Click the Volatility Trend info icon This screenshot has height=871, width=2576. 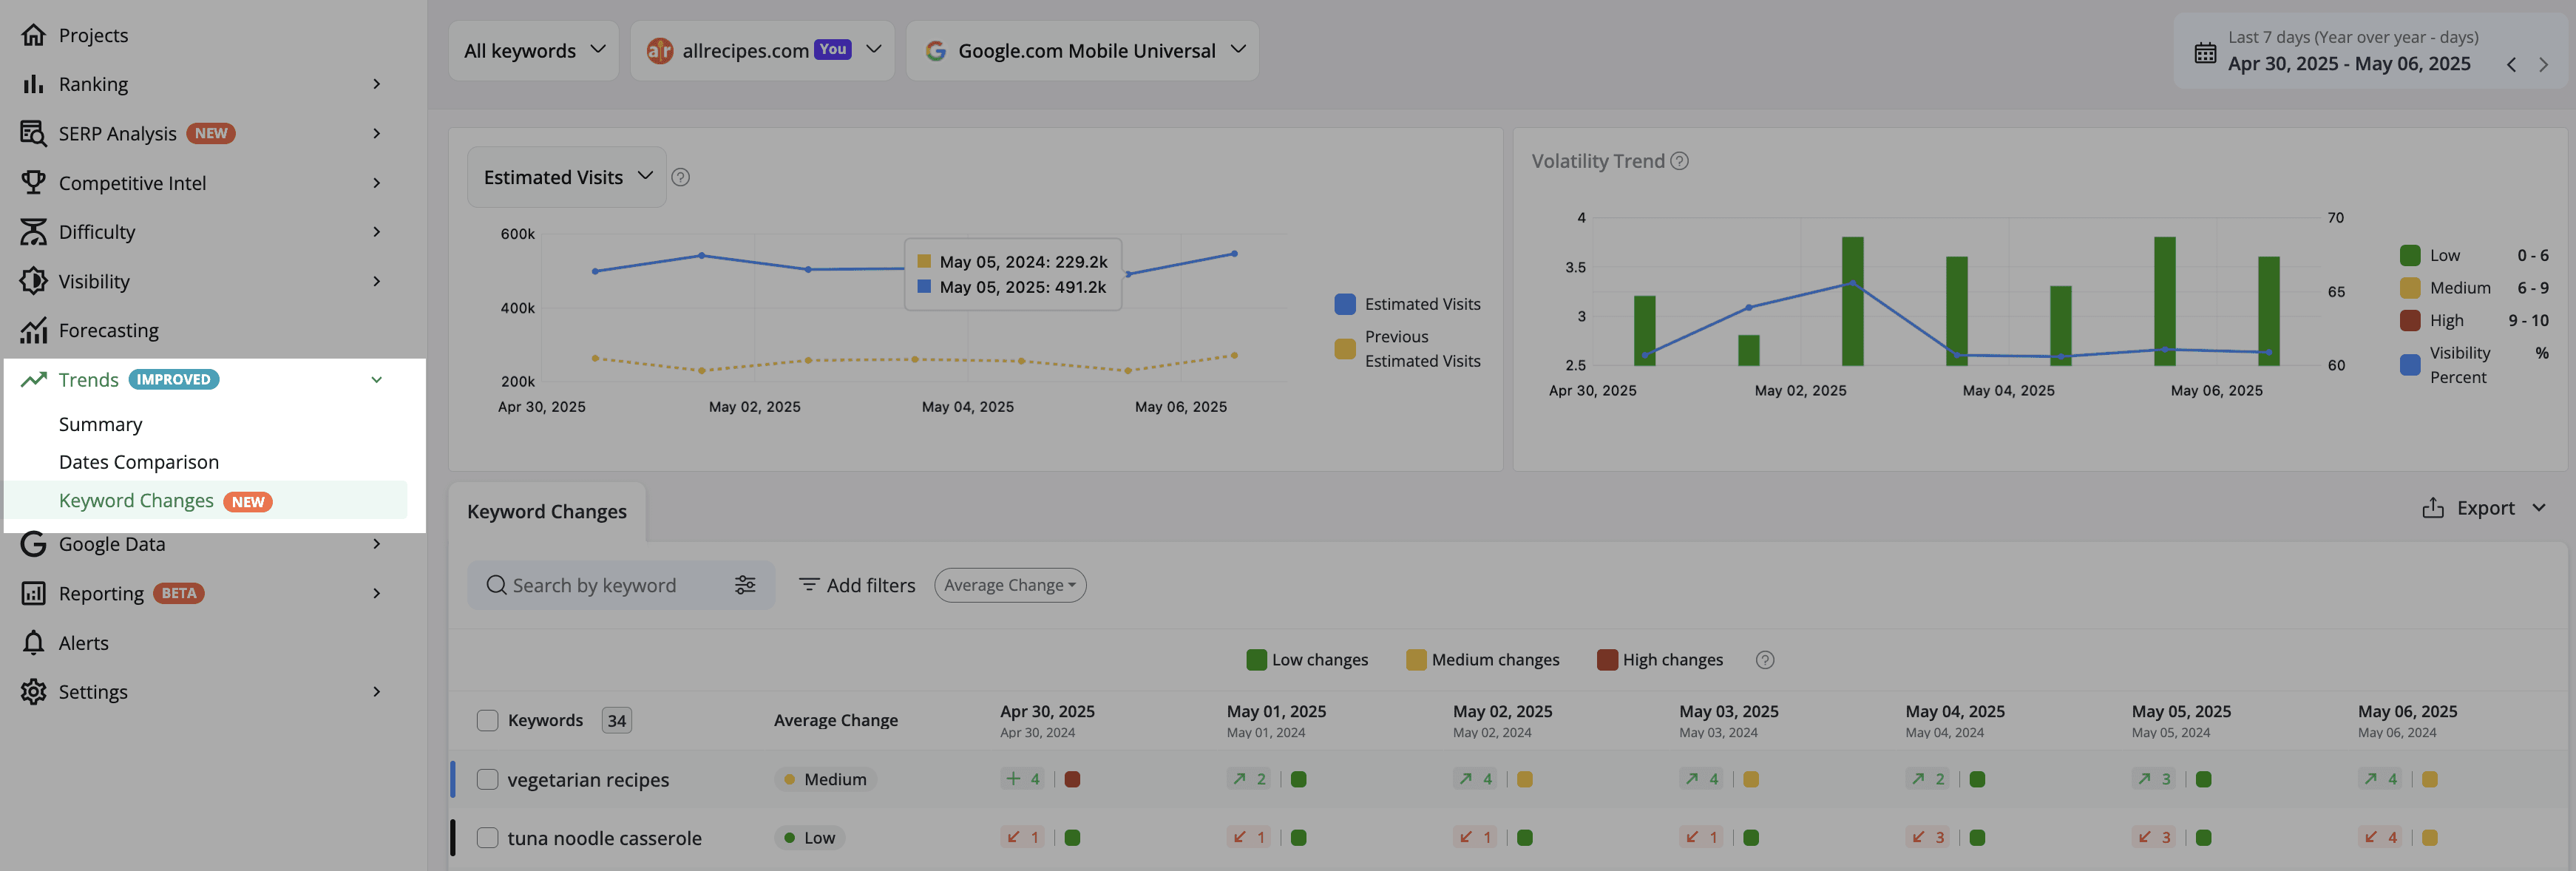point(1680,161)
